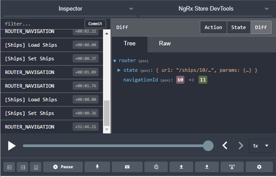Click the Commit button
The width and height of the screenshot is (276, 177).
coord(95,24)
